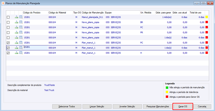Check the Novo_plano_copia 1 dia(s) row checkbox

click(8, 38)
